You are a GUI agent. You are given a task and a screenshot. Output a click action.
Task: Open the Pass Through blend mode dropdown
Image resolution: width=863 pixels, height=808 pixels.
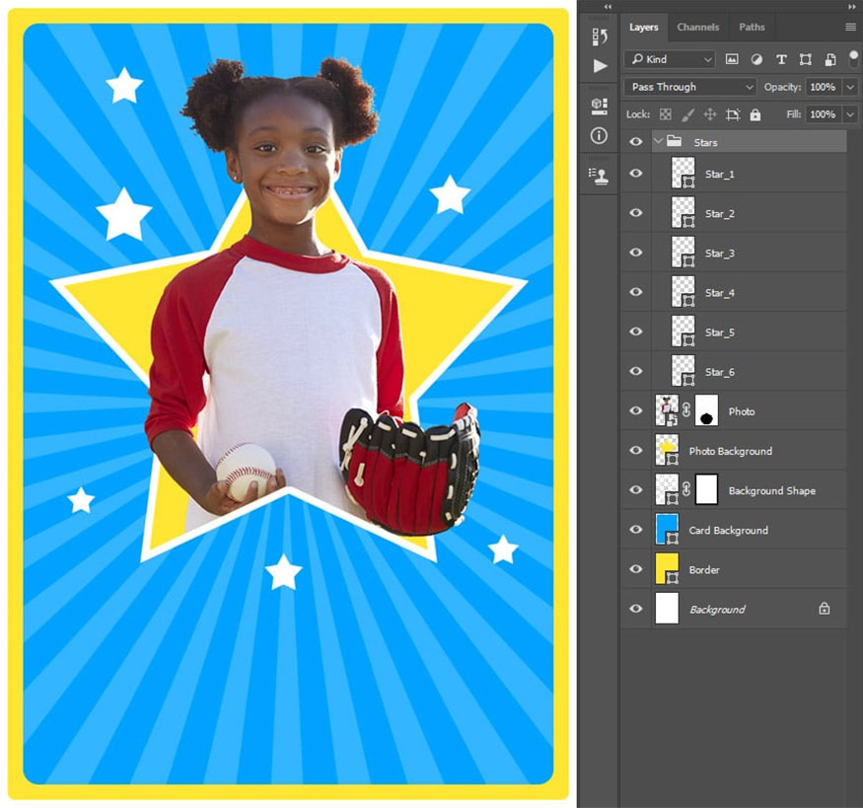(690, 87)
